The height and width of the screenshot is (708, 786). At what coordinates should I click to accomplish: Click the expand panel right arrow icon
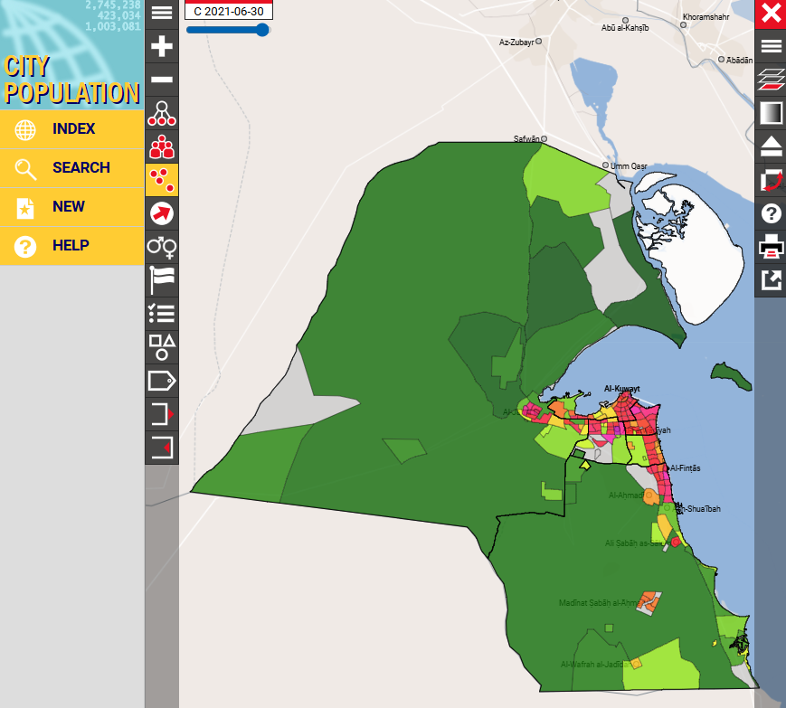pos(161,414)
